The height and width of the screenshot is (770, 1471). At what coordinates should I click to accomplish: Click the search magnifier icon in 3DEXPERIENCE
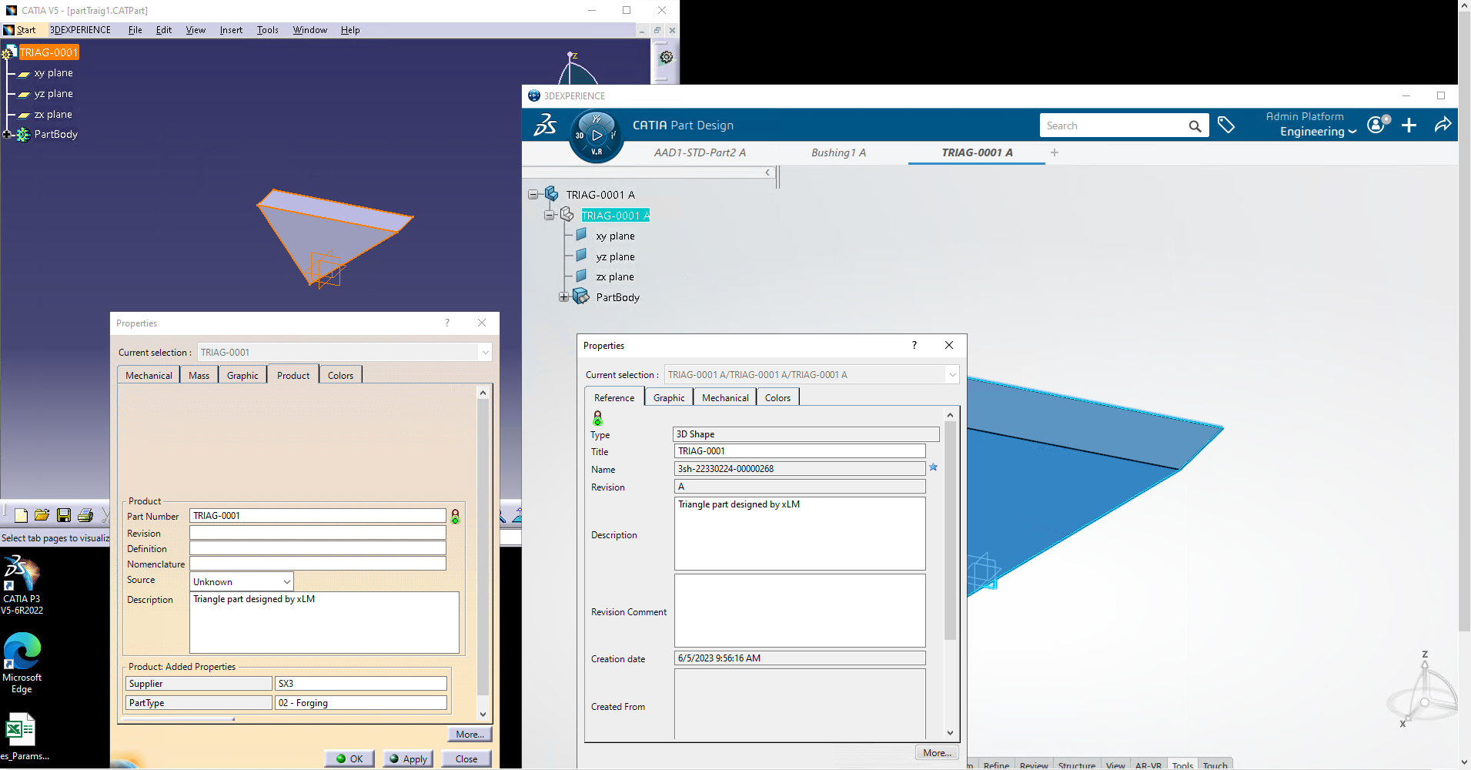[x=1195, y=126]
